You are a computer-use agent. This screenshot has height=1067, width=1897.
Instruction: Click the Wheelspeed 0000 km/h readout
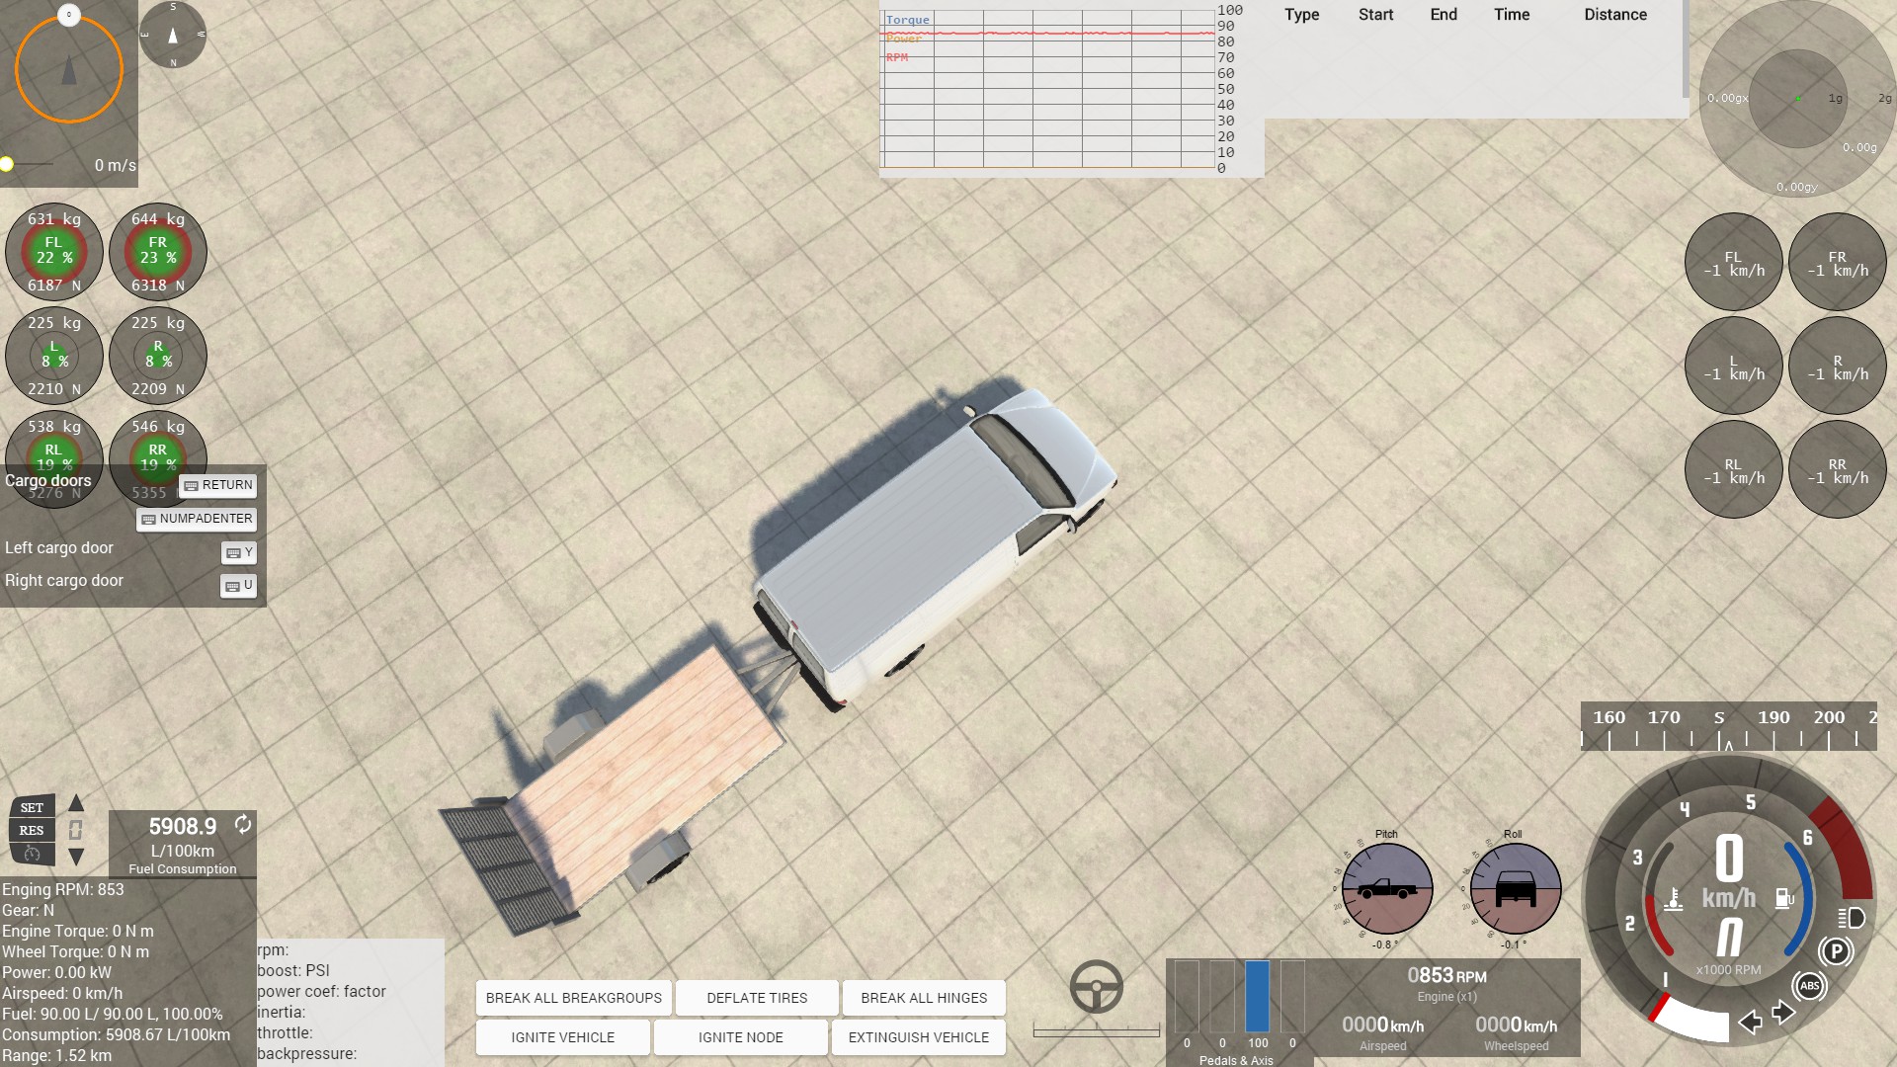point(1516,1026)
